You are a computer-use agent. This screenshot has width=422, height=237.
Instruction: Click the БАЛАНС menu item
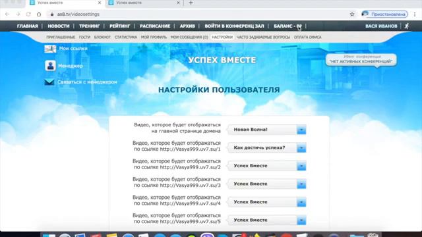coord(287,26)
